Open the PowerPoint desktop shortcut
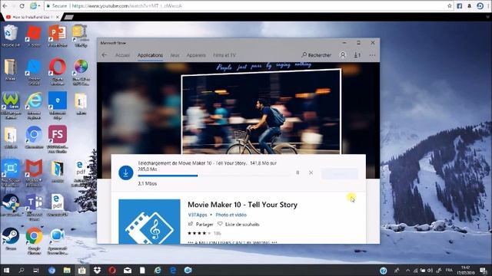This screenshot has width=492, height=276. pyautogui.click(x=58, y=36)
